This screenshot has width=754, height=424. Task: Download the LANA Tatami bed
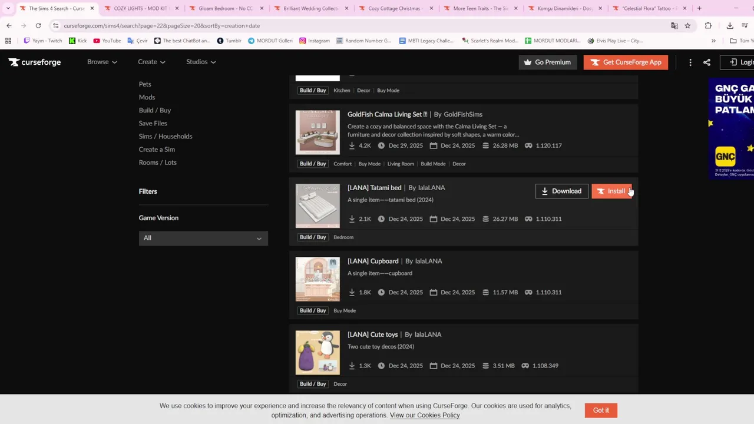pyautogui.click(x=561, y=191)
